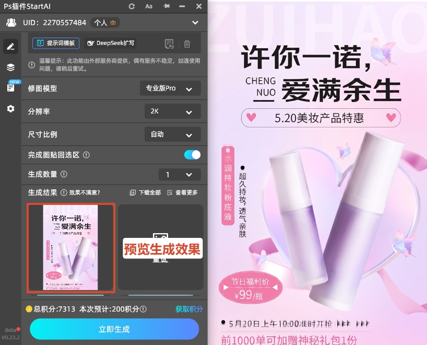The width and height of the screenshot is (427, 345).
Task: Open settings via the gear icon
Action: click(10, 109)
